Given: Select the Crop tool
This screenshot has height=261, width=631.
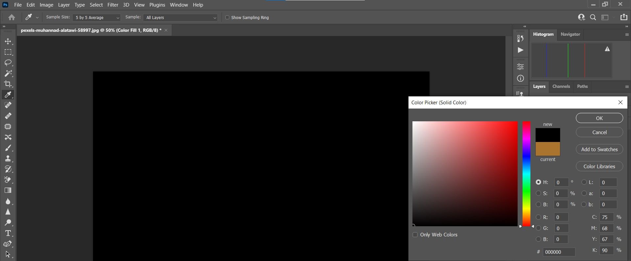Looking at the screenshot, I should 8,84.
